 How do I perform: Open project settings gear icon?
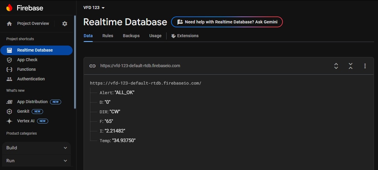tap(65, 24)
